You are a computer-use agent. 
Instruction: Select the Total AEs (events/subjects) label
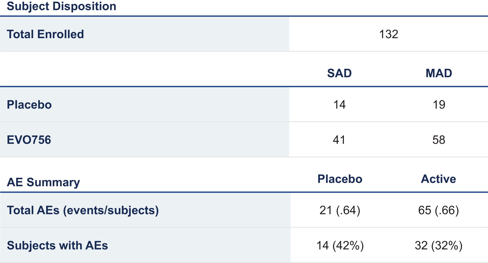(83, 210)
